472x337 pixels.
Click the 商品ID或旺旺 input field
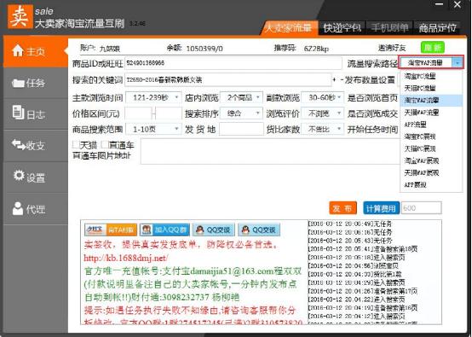tap(233, 63)
